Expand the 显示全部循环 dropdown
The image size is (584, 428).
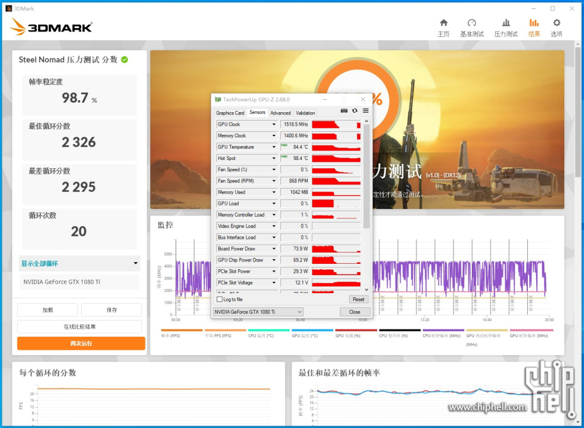(x=79, y=263)
